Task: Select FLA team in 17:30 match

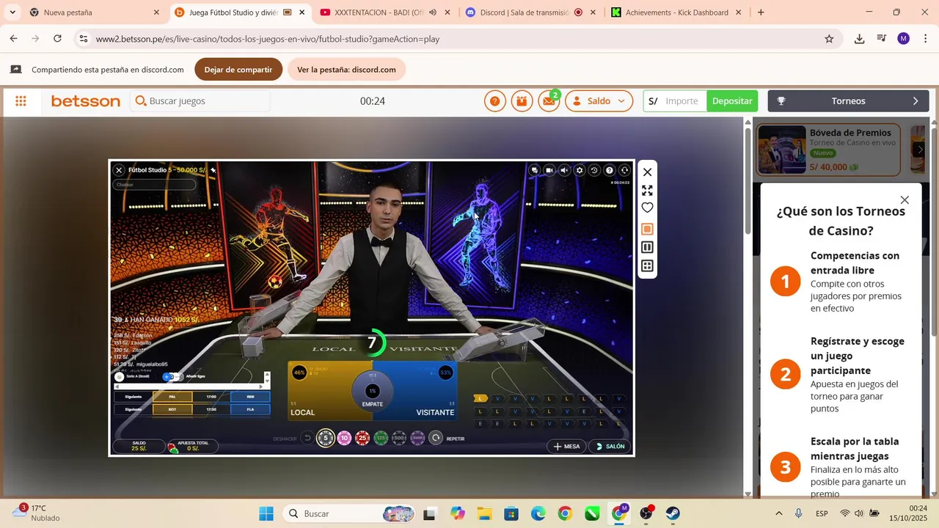Action: tap(250, 409)
